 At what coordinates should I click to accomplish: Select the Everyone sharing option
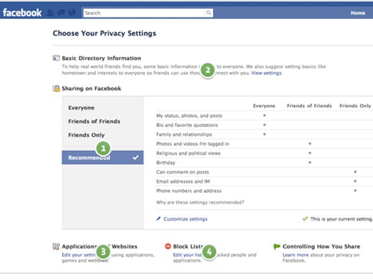click(81, 108)
